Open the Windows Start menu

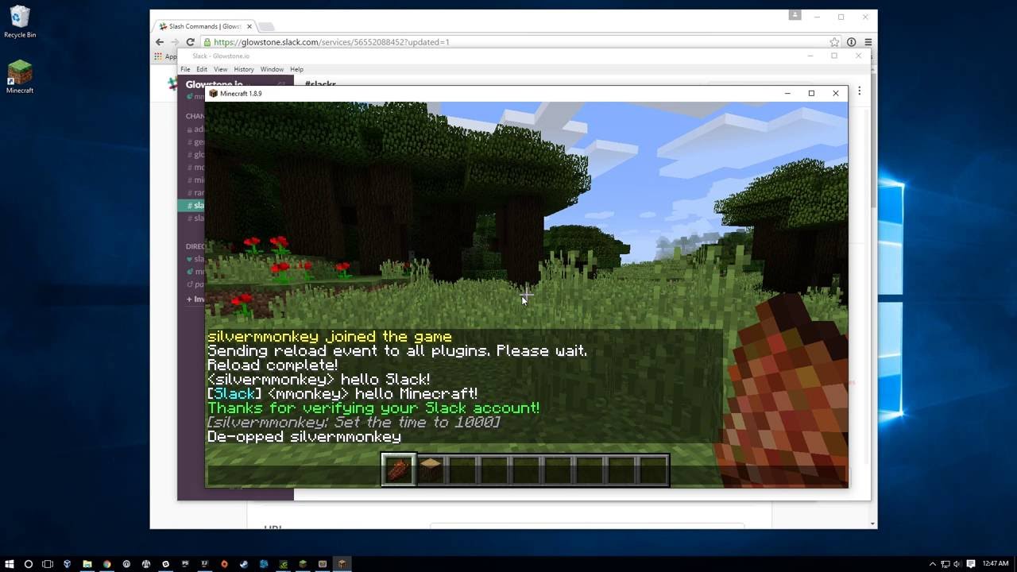click(10, 564)
